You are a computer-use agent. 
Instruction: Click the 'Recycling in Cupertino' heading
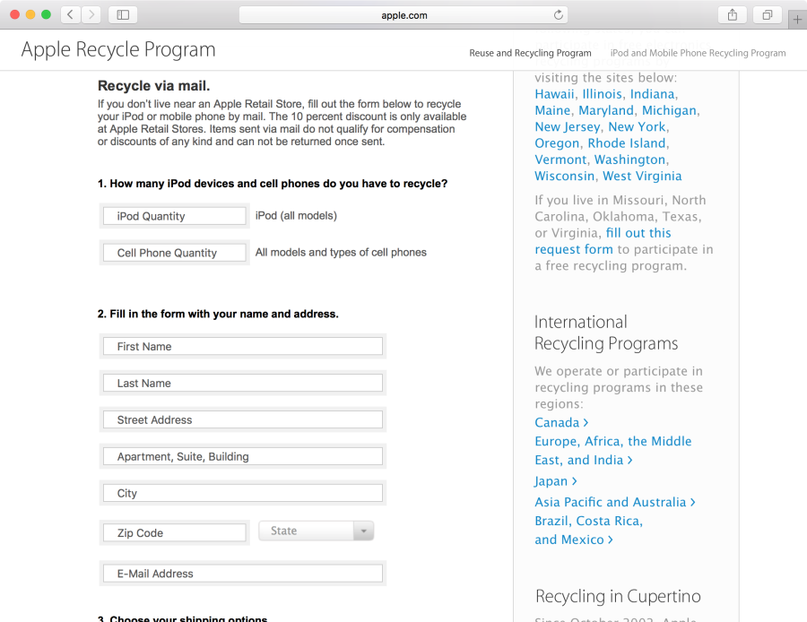618,596
